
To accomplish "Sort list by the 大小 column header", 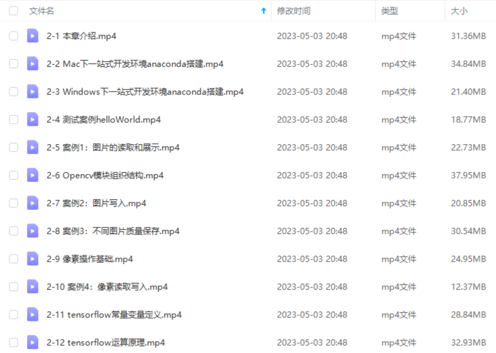I will pos(459,11).
